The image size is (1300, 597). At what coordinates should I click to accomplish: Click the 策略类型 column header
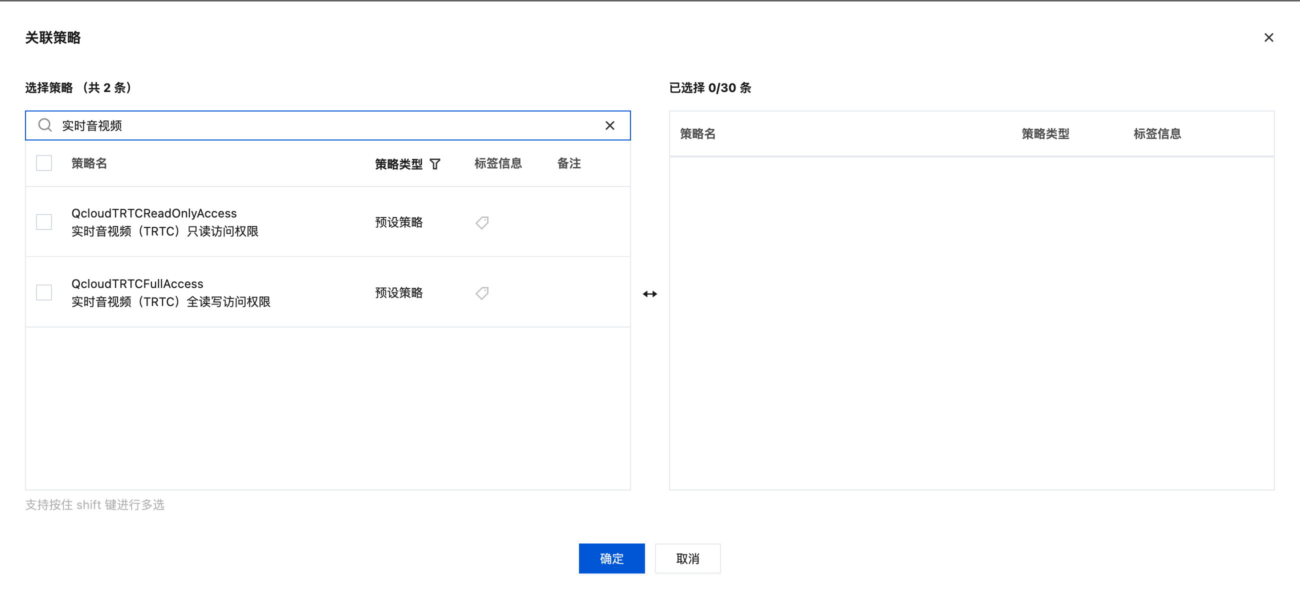pyautogui.click(x=398, y=164)
